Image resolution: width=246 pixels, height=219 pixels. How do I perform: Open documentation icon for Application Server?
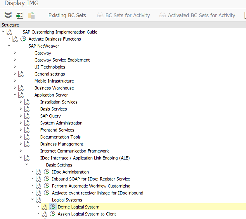point(21,95)
